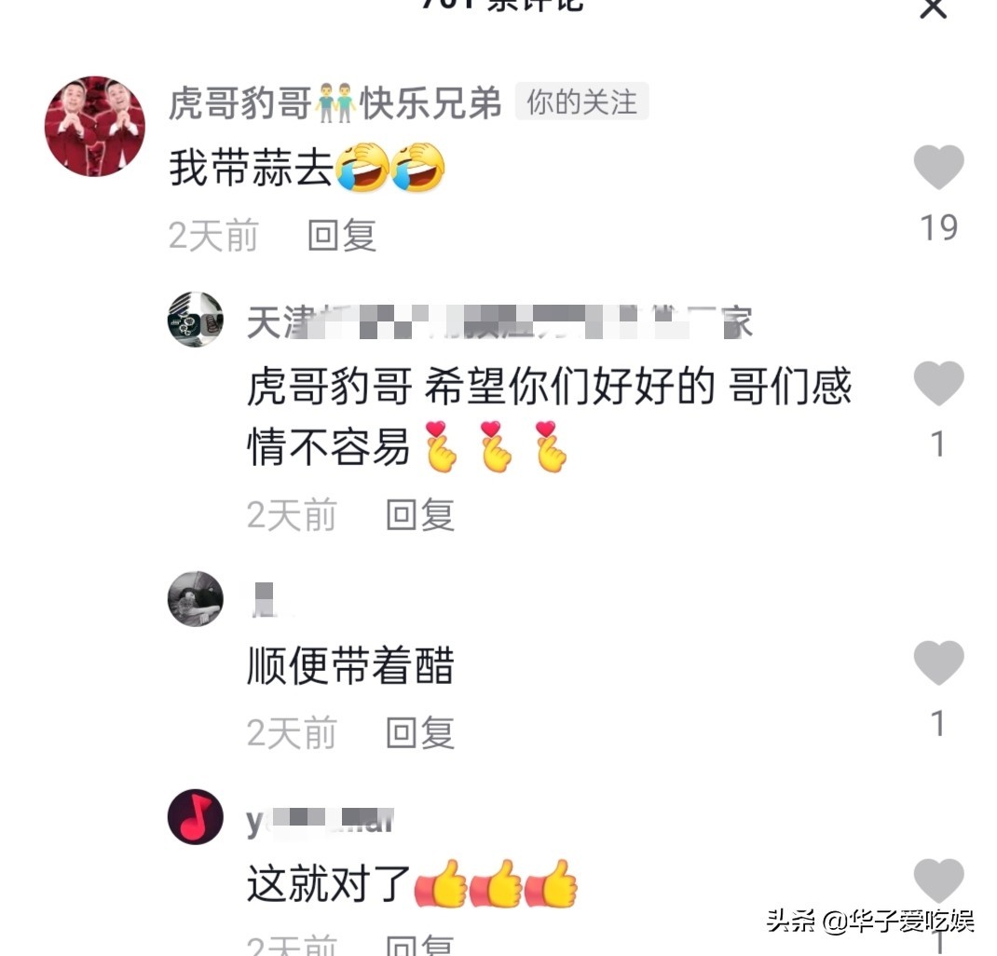Image resolution: width=997 pixels, height=956 pixels.
Task: Open 虎哥豹哥快乐兄弟 profile avatar
Action: [x=95, y=126]
